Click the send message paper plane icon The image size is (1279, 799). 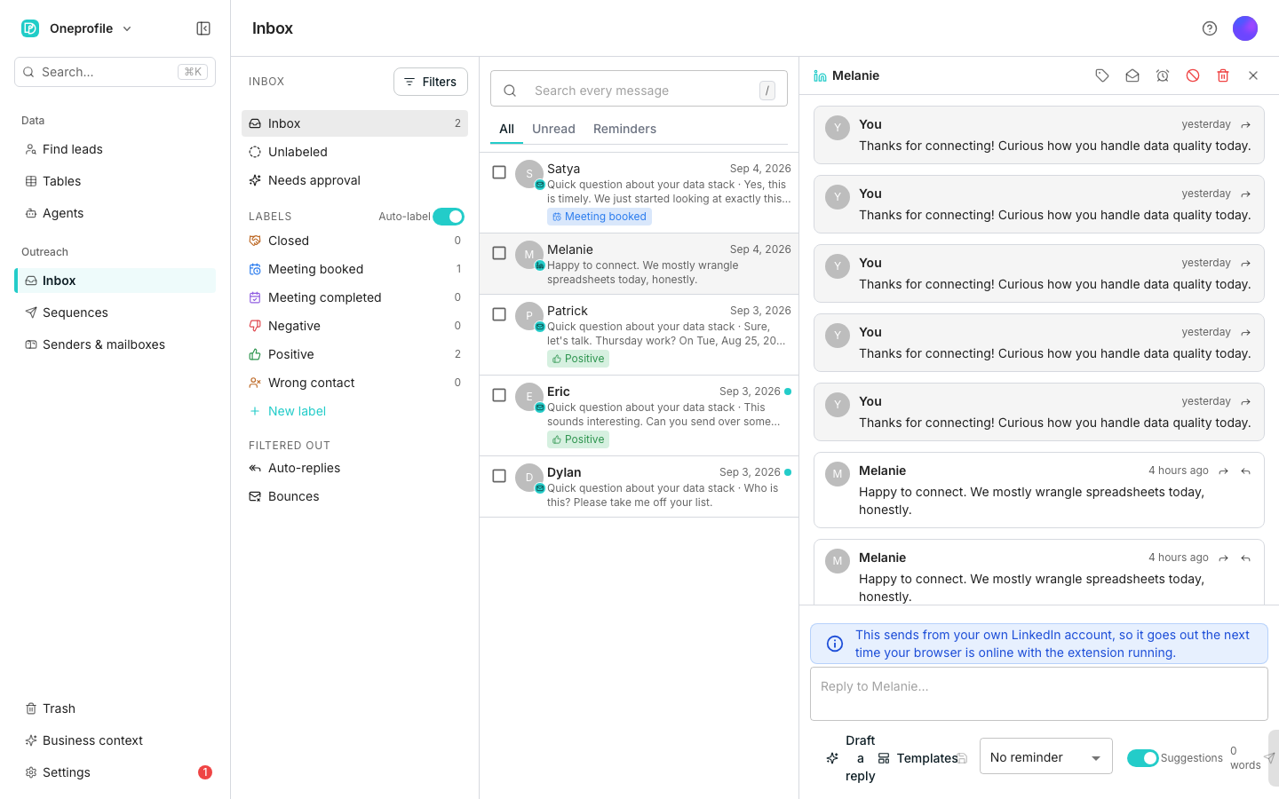pos(1270,758)
